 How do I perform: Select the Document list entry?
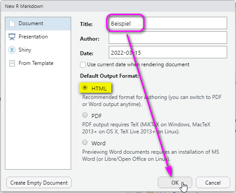38,23
